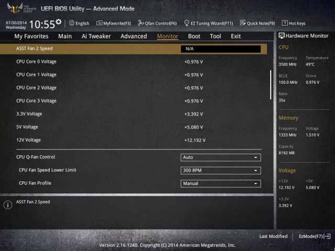The width and height of the screenshot is (335, 251).
Task: Click 3500 MHz CPU frequency value
Action: pyautogui.click(x=287, y=64)
